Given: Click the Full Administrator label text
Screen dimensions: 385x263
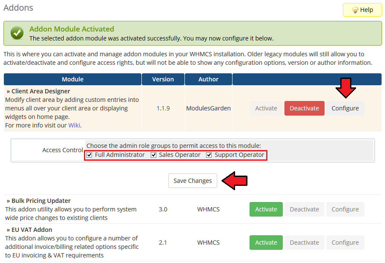Looking at the screenshot, I should tap(120, 155).
